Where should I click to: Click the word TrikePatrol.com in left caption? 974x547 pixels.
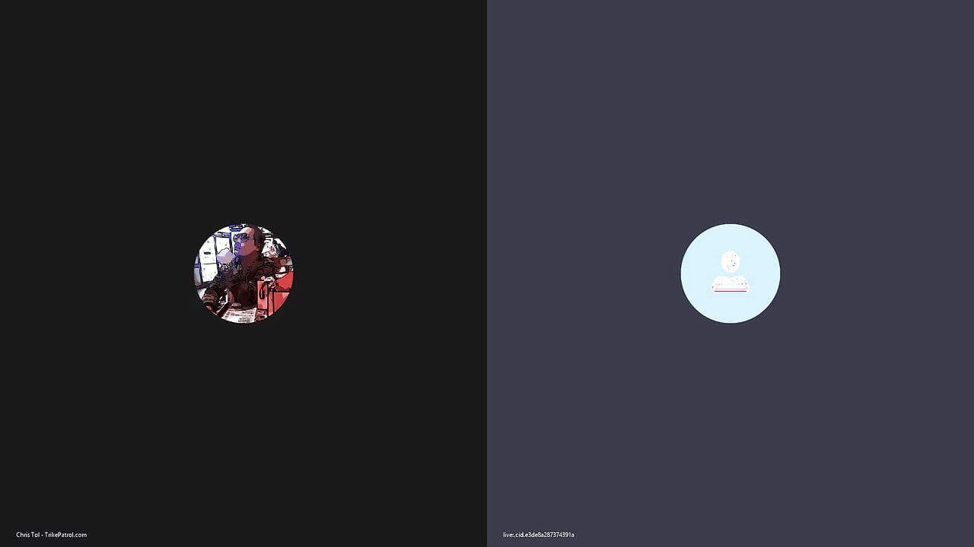pos(66,535)
